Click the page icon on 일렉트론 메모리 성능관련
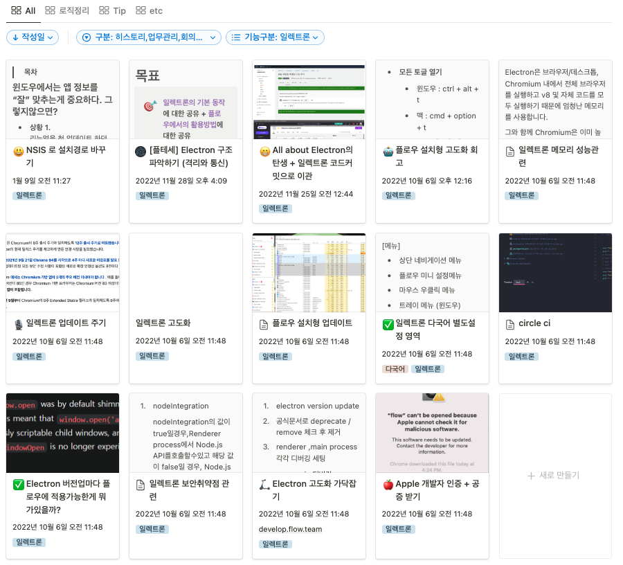 click(509, 151)
